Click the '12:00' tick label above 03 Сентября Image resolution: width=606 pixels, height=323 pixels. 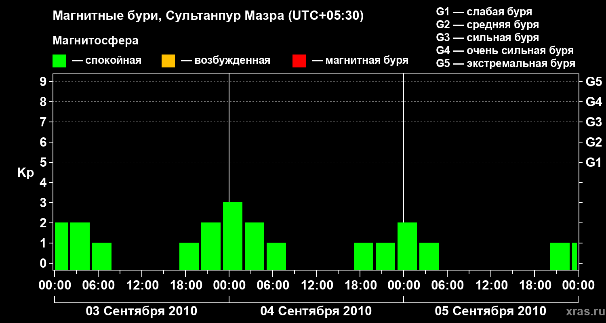point(142,285)
